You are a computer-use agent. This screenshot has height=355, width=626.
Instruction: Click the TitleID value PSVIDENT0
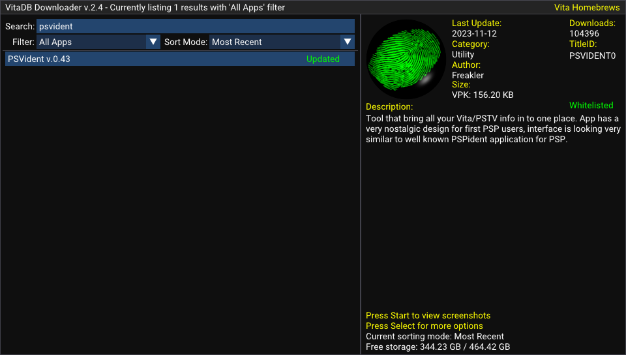pos(592,55)
